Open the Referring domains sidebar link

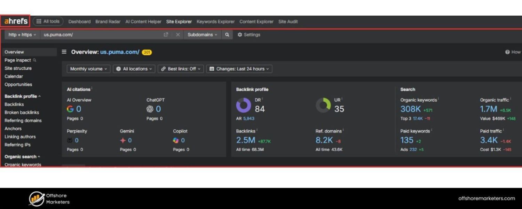[x=23, y=121]
